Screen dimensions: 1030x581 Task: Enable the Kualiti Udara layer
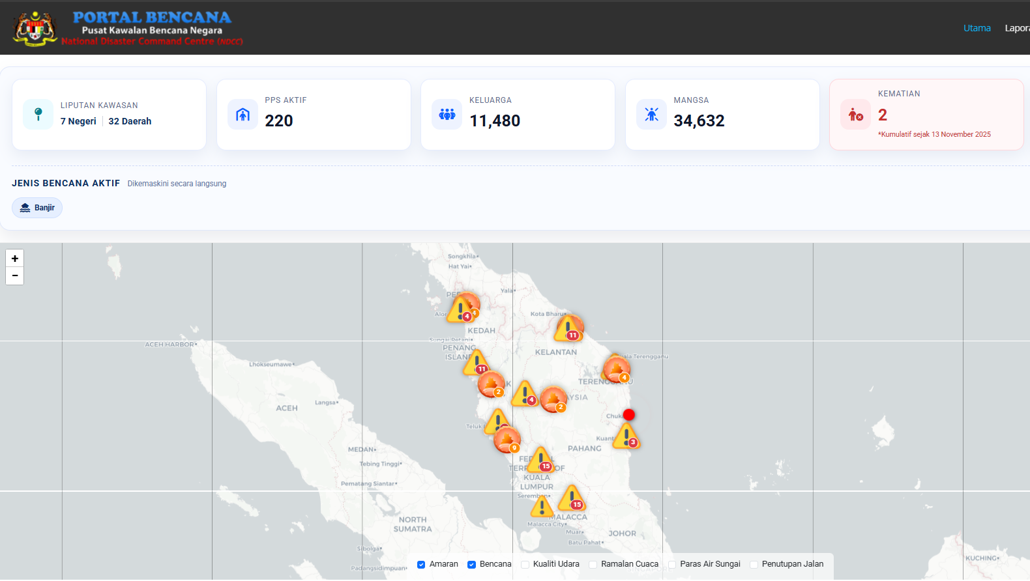pos(525,565)
